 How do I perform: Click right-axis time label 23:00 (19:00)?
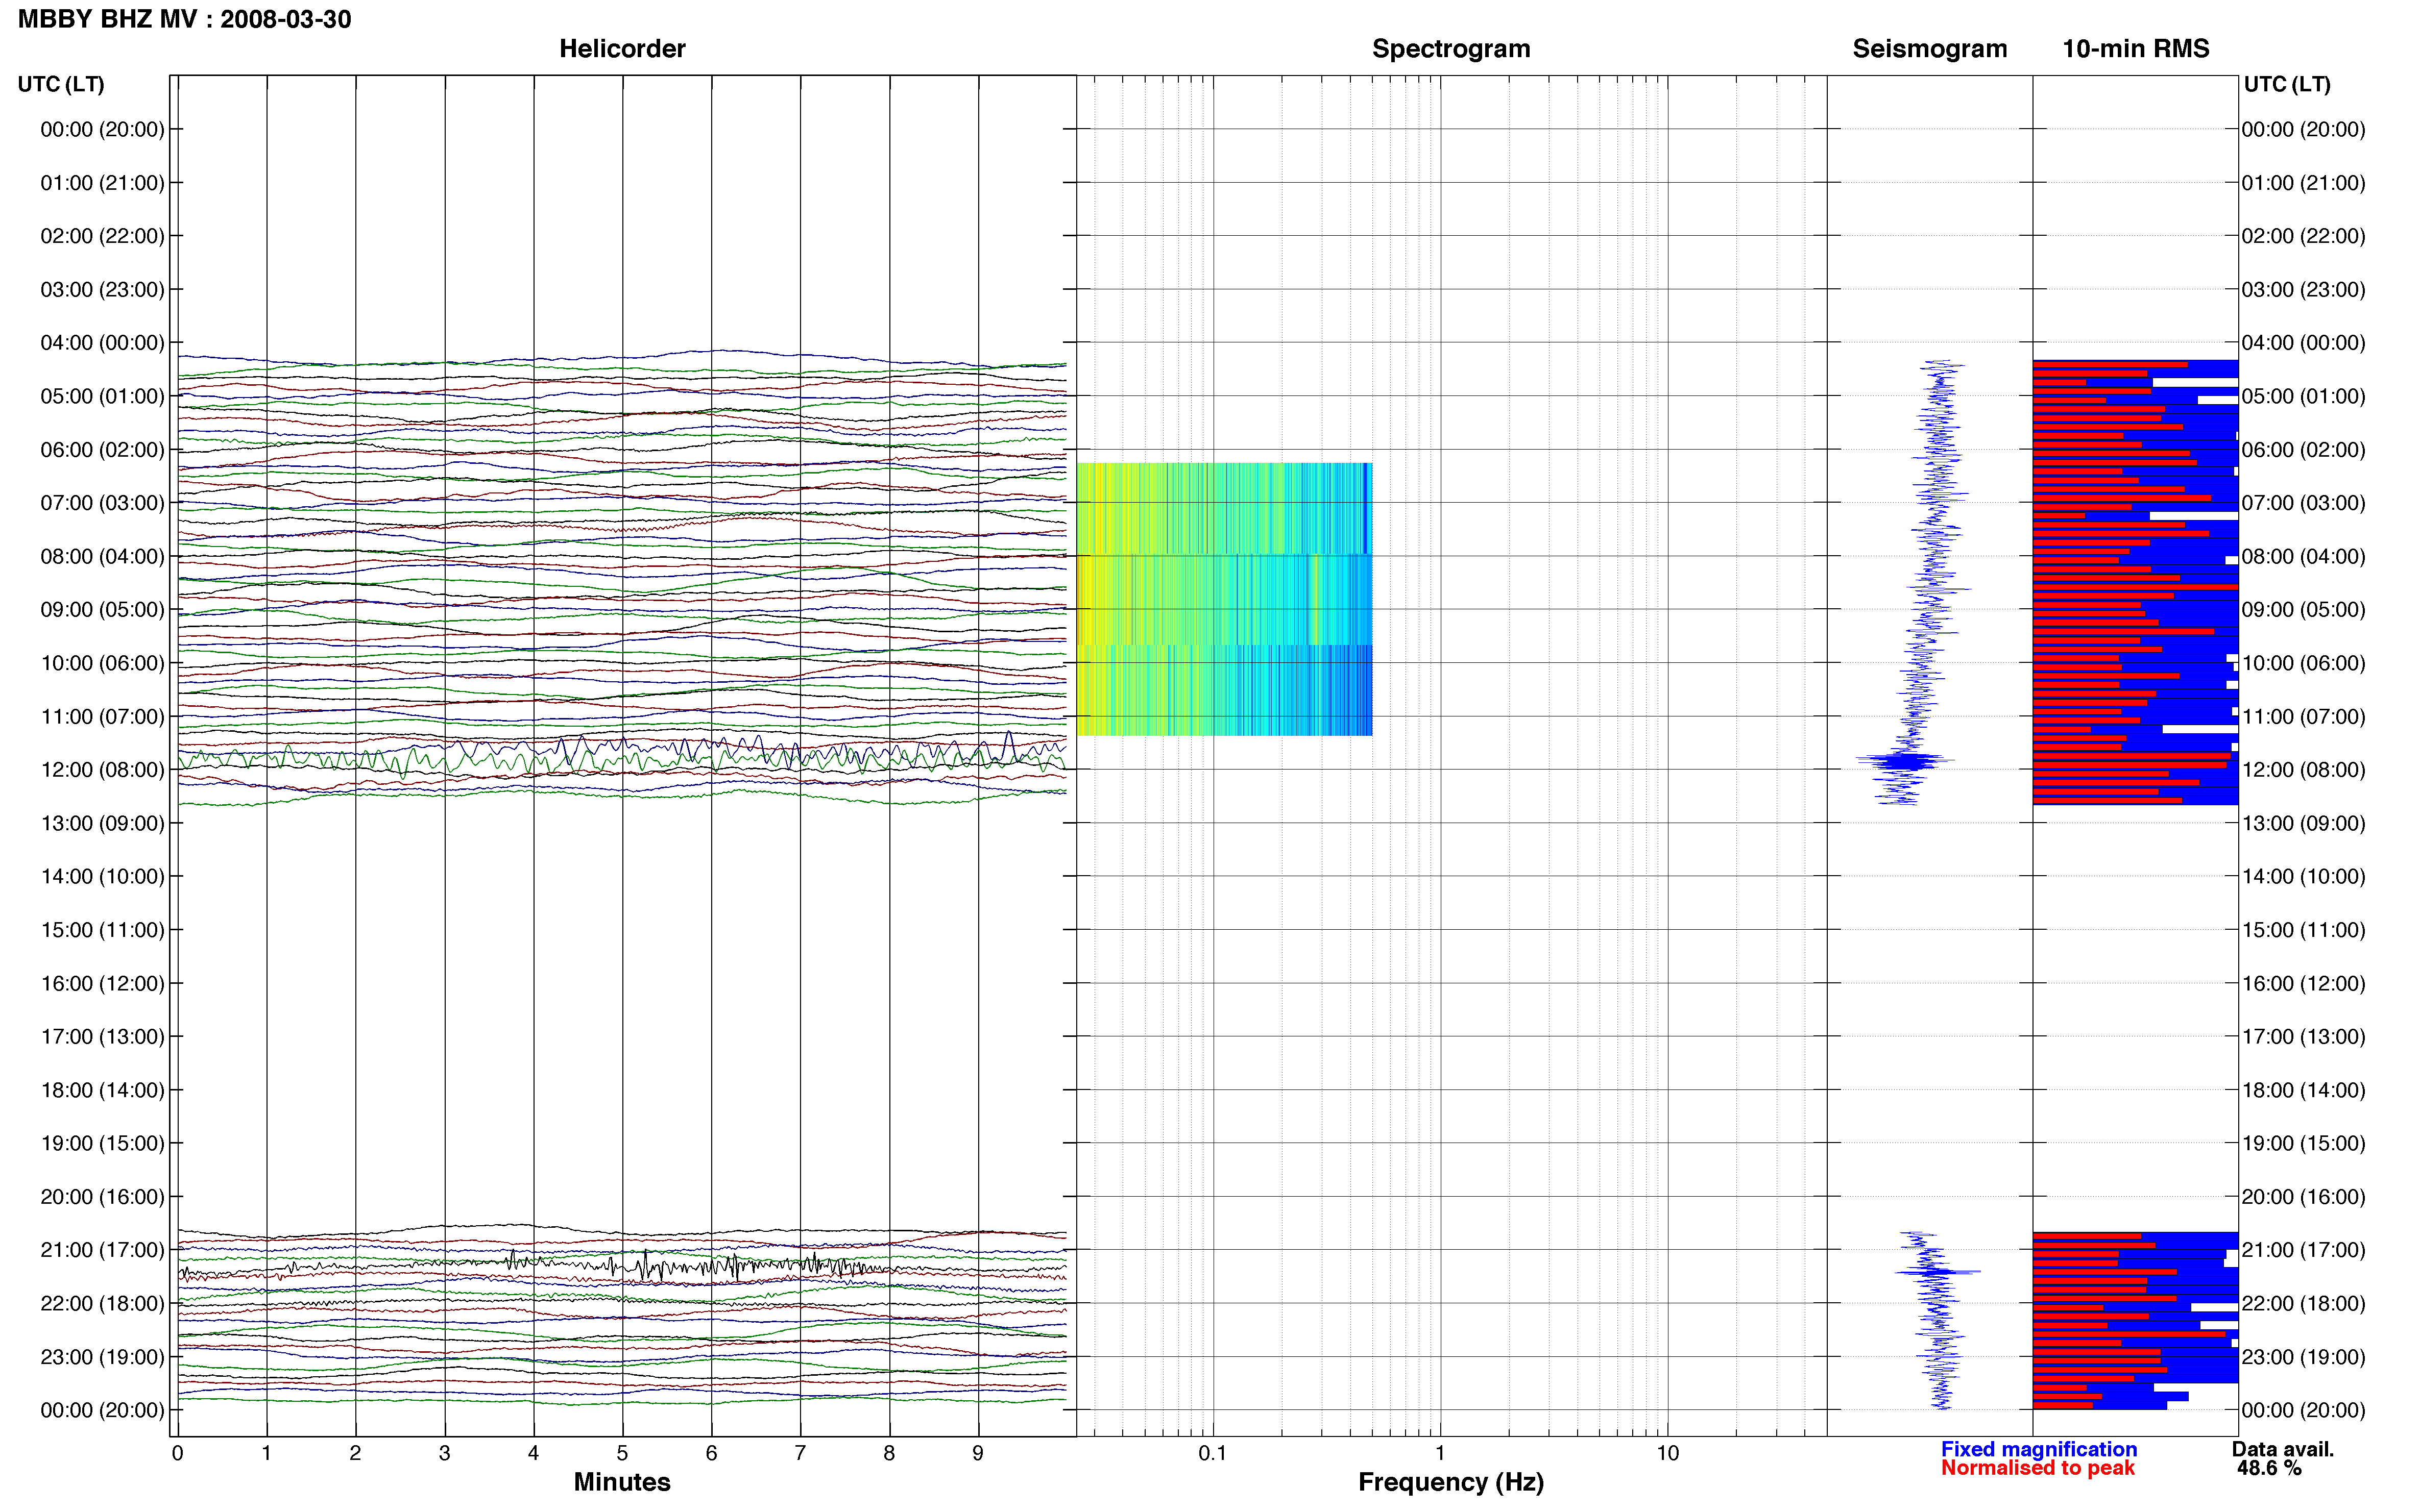click(x=2303, y=1357)
